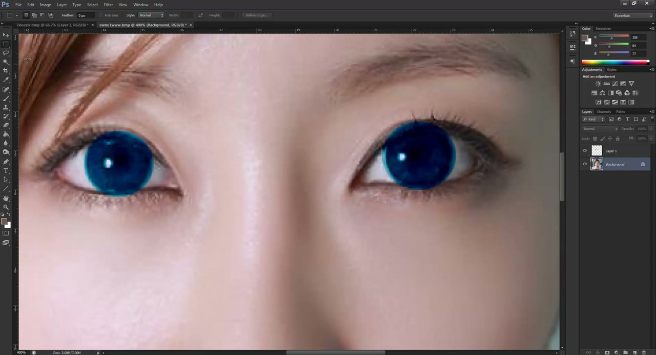The image size is (656, 355).
Task: Select the Rectangular Marquee tool in toolbox
Action: coord(6,44)
